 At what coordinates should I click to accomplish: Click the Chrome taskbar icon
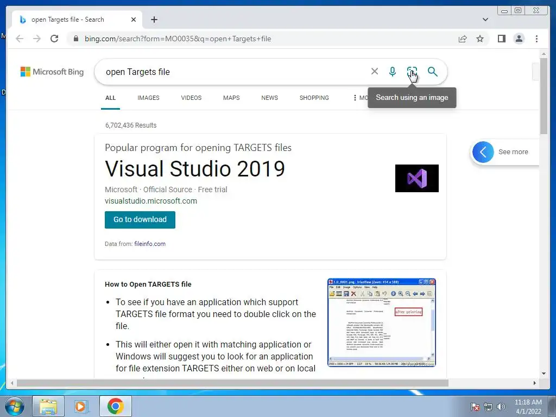[115, 406]
